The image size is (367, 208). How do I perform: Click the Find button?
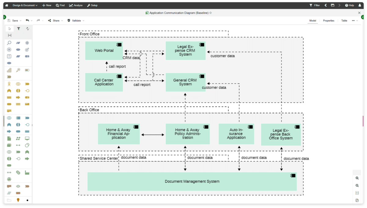coord(60,5)
